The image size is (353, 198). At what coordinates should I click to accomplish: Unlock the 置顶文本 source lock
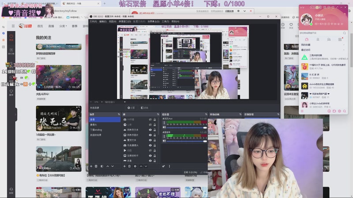pyautogui.click(x=155, y=140)
